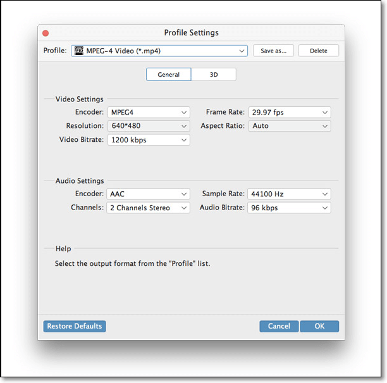Screen dimensions: 387x383
Task: Click the Restore Defaults button
Action: click(x=75, y=327)
